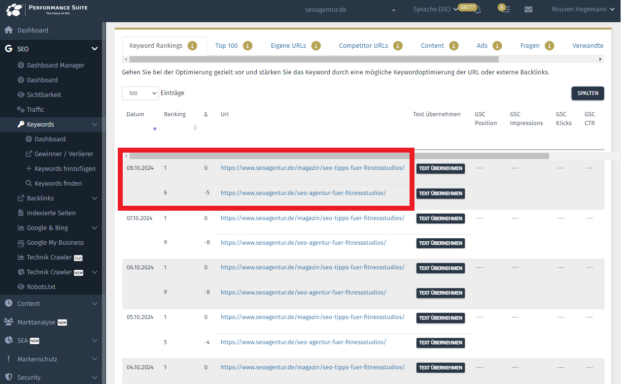The width and height of the screenshot is (621, 384).
Task: Click Text übernehmen for 07.10.2024 rank 9 row
Action: tap(441, 243)
